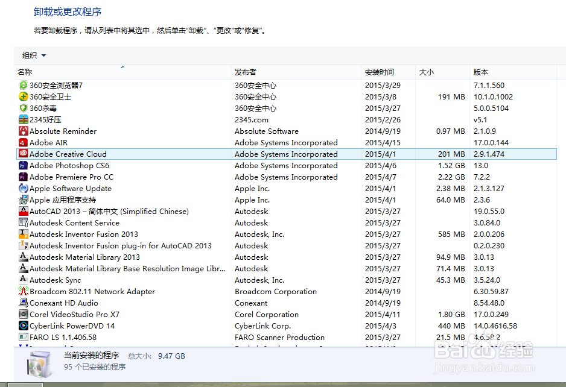Open the 组织 dropdown menu
The image size is (566, 387).
click(x=34, y=55)
